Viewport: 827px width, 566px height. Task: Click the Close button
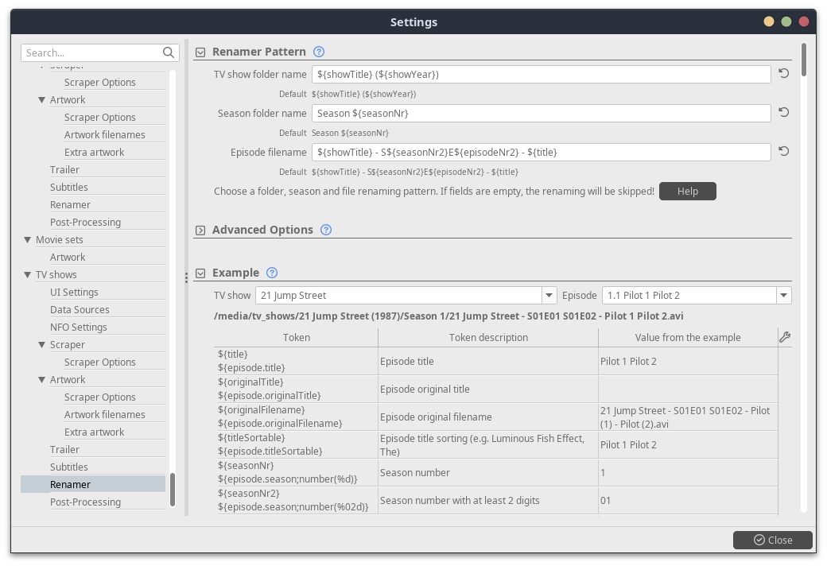[772, 540]
